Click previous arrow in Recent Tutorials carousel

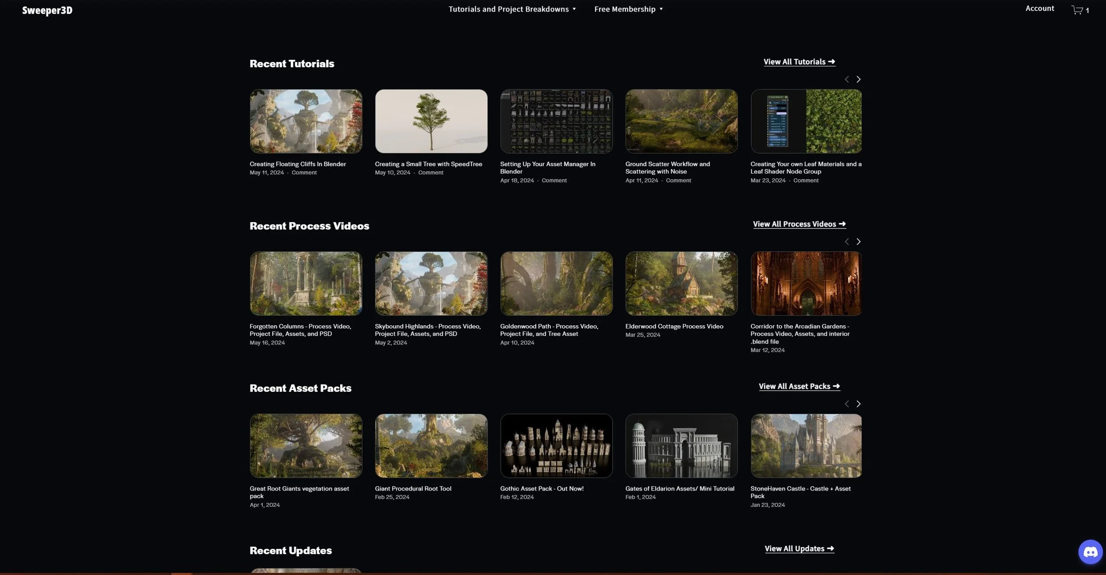(x=847, y=79)
